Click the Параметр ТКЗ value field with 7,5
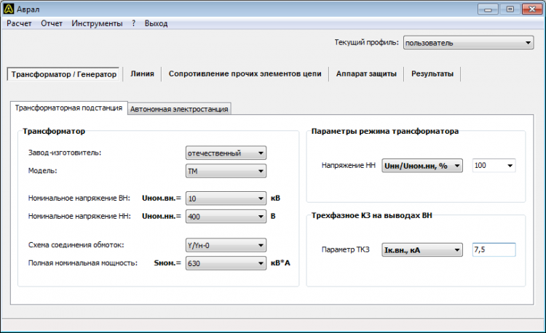Screen dimensions: 546x333 click(494, 250)
